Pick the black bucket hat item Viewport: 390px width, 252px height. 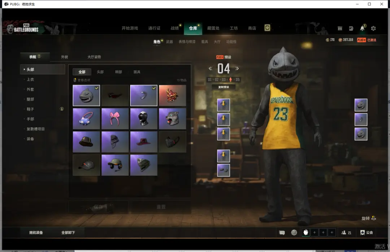(x=86, y=142)
